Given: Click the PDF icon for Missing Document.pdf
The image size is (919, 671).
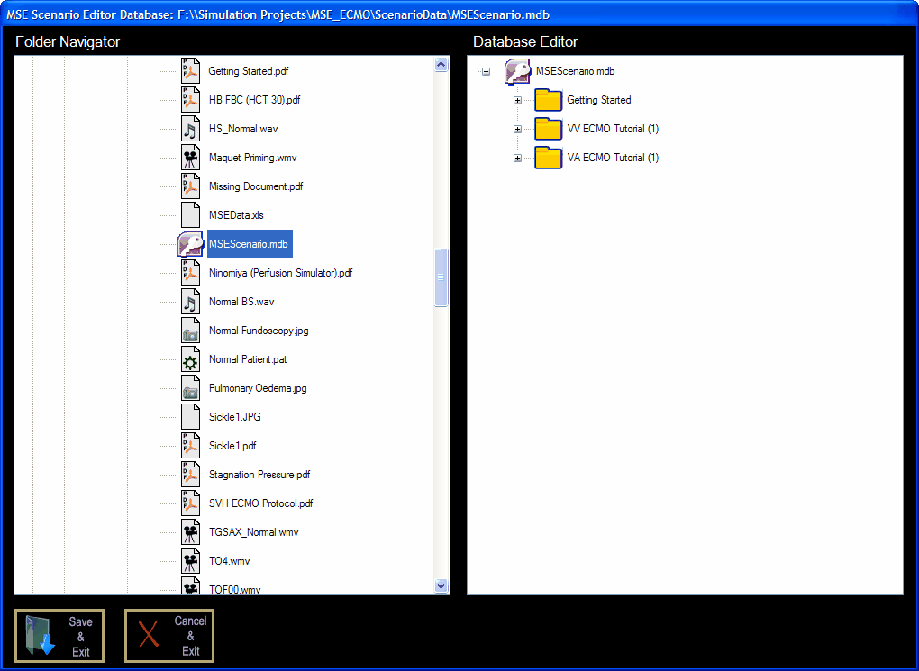Looking at the screenshot, I should click(x=190, y=186).
